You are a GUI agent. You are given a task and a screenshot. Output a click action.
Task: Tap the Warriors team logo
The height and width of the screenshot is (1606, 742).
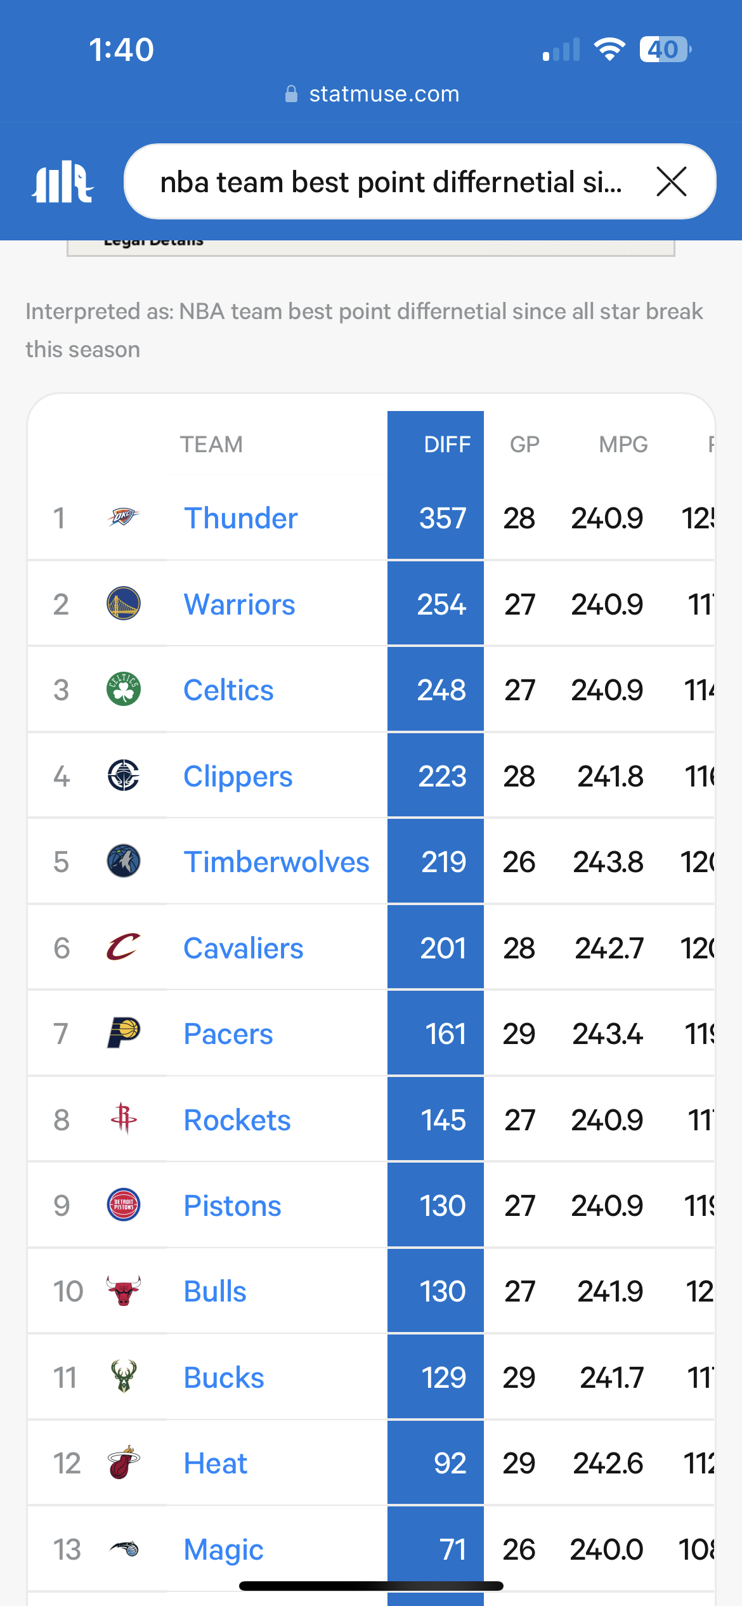tap(124, 603)
